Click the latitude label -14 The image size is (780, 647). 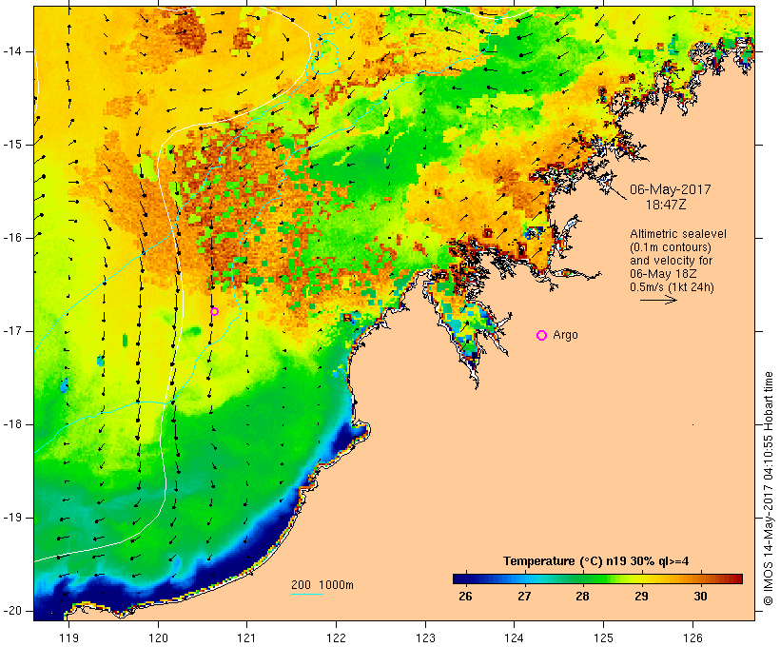tap(12, 51)
